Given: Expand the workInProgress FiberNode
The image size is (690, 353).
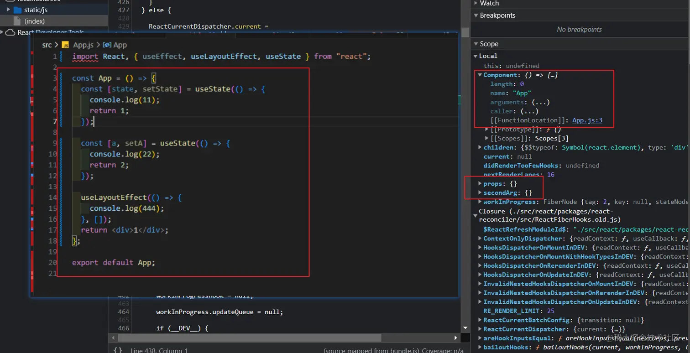Looking at the screenshot, I should [x=480, y=202].
